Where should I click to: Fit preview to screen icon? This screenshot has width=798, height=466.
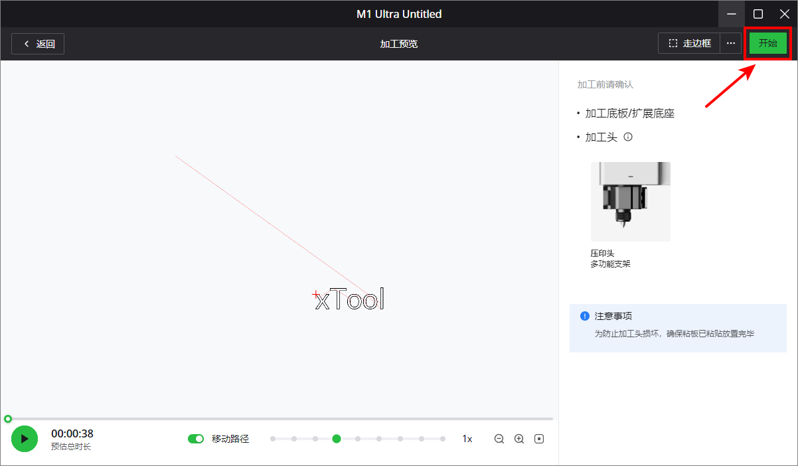539,439
